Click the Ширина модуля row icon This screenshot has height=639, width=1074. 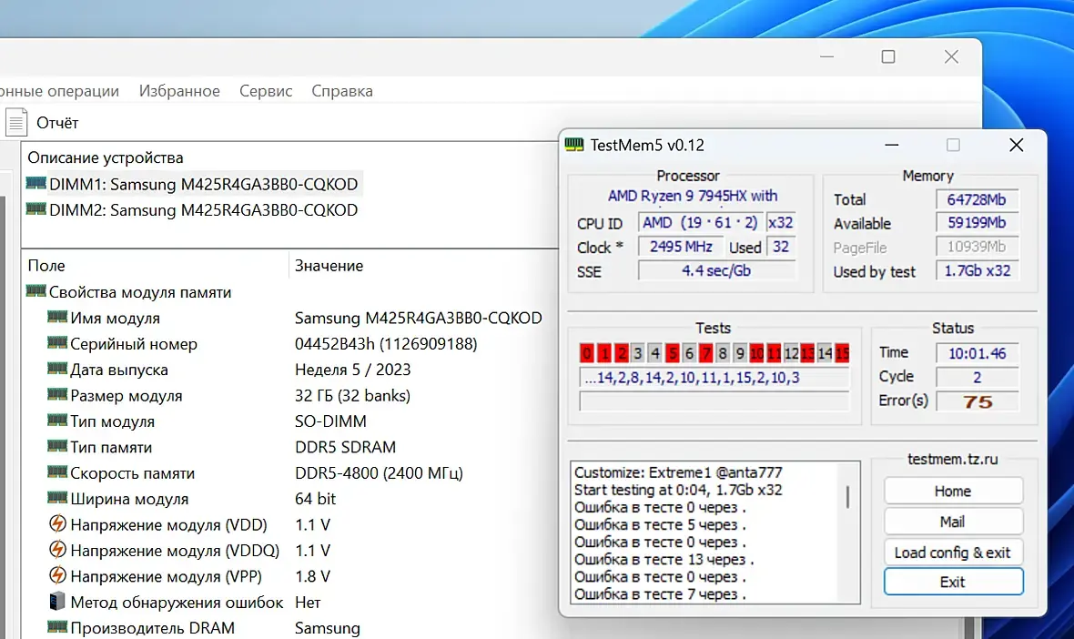point(57,498)
